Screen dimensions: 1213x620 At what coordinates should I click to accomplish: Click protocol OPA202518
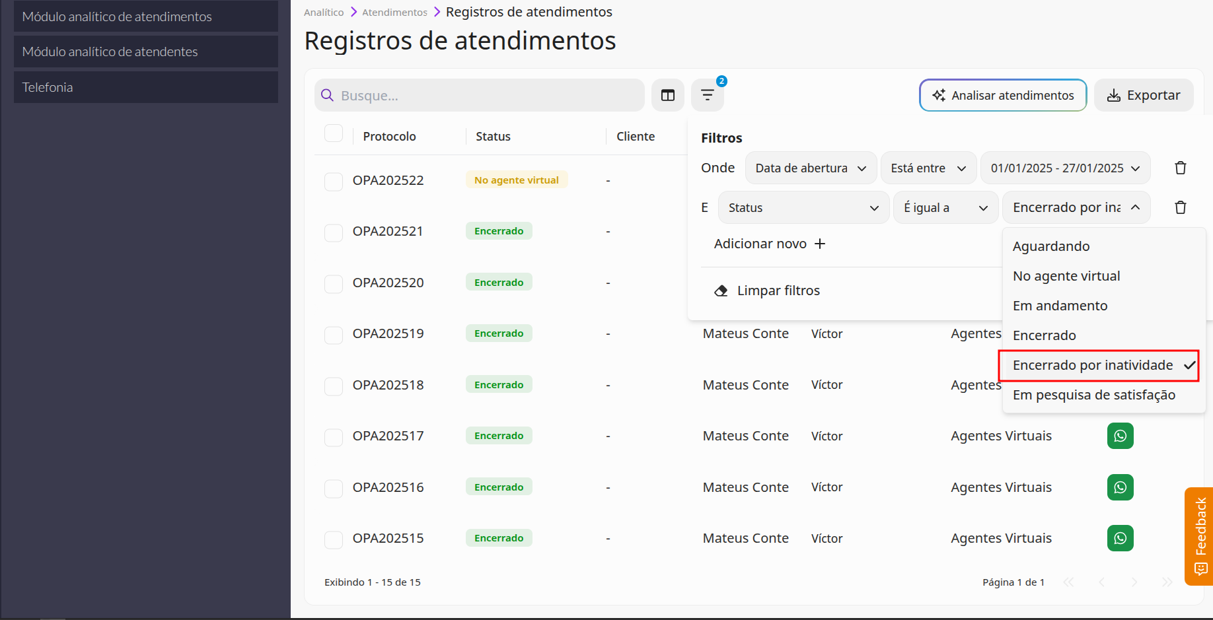(x=388, y=385)
